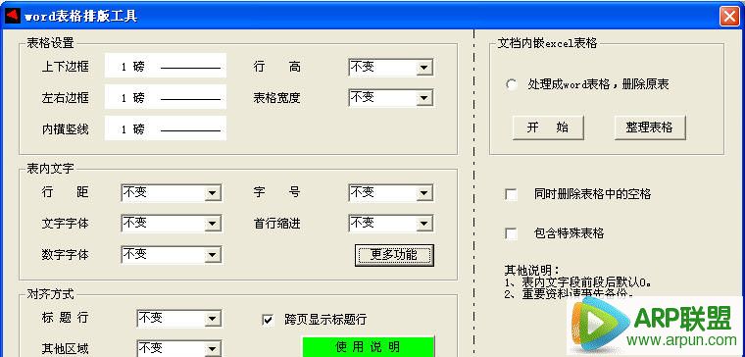The image size is (745, 357).
Task: Select the 上下边框 1磅 line style box
Action: pyautogui.click(x=166, y=66)
